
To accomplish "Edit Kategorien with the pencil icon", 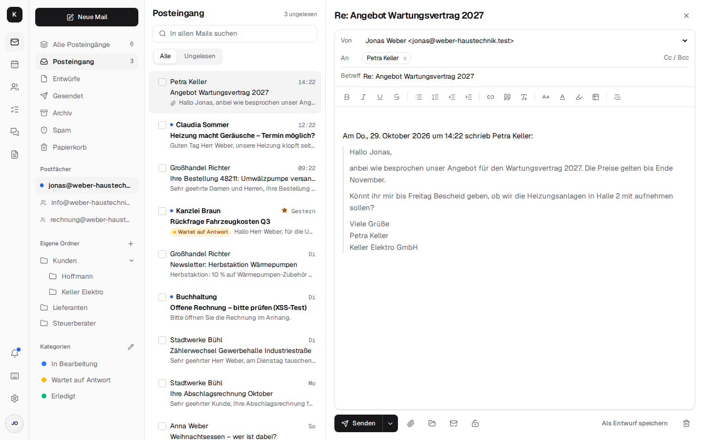I will 131,347.
